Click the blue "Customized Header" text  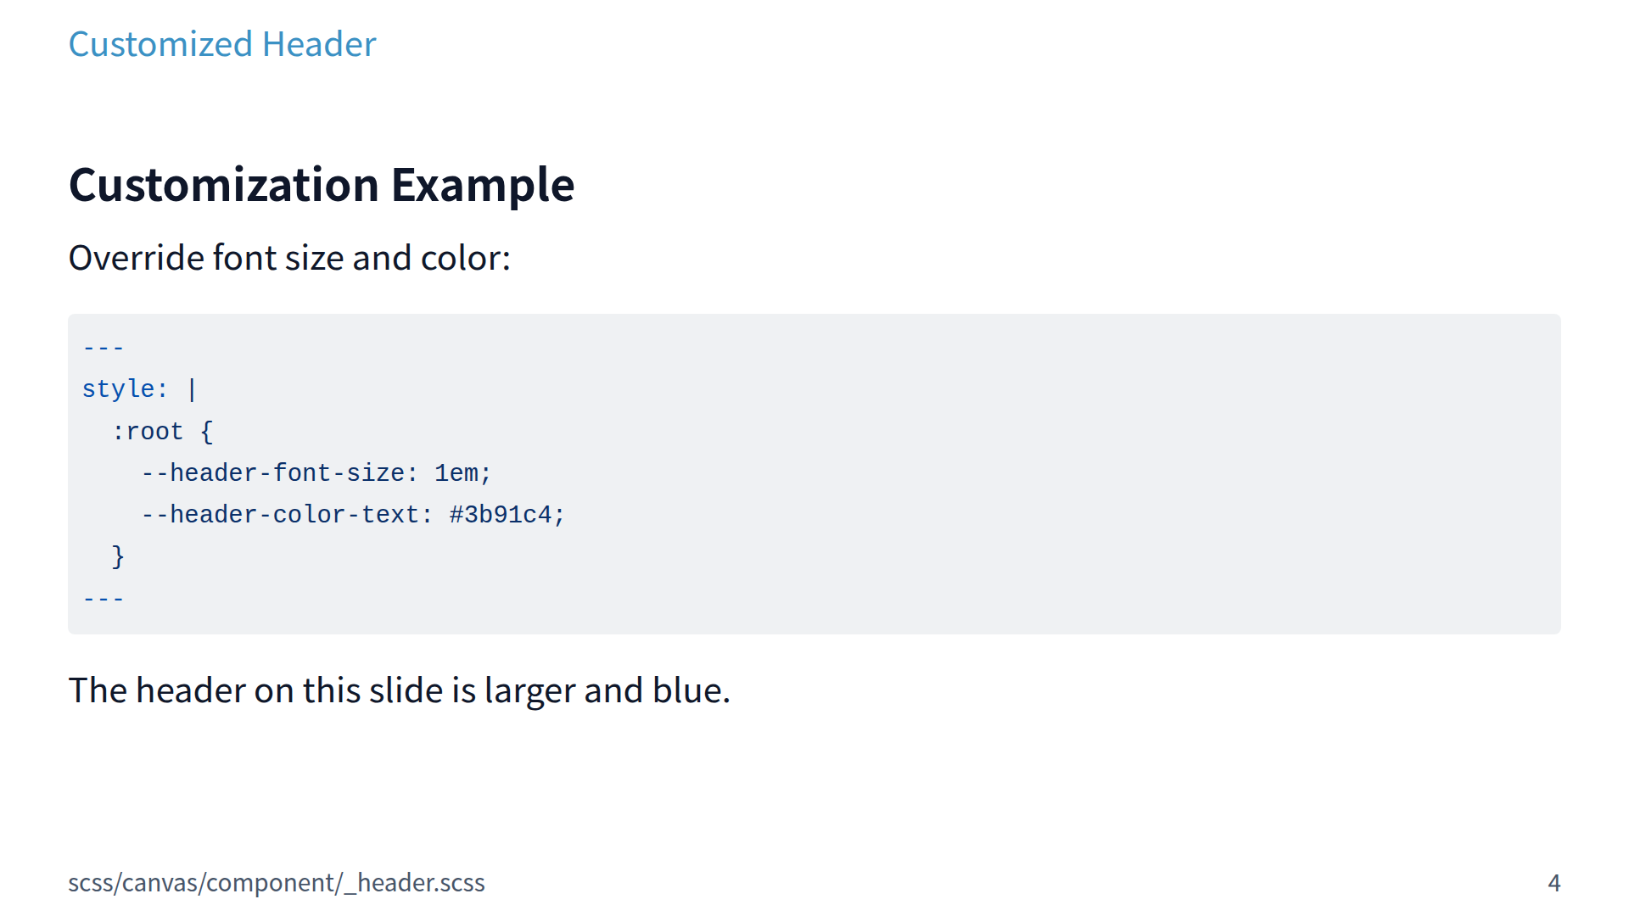(x=221, y=44)
